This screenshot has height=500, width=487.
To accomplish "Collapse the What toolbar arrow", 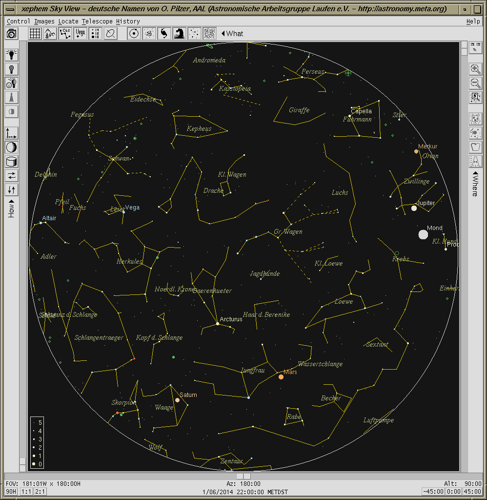I will tap(223, 34).
